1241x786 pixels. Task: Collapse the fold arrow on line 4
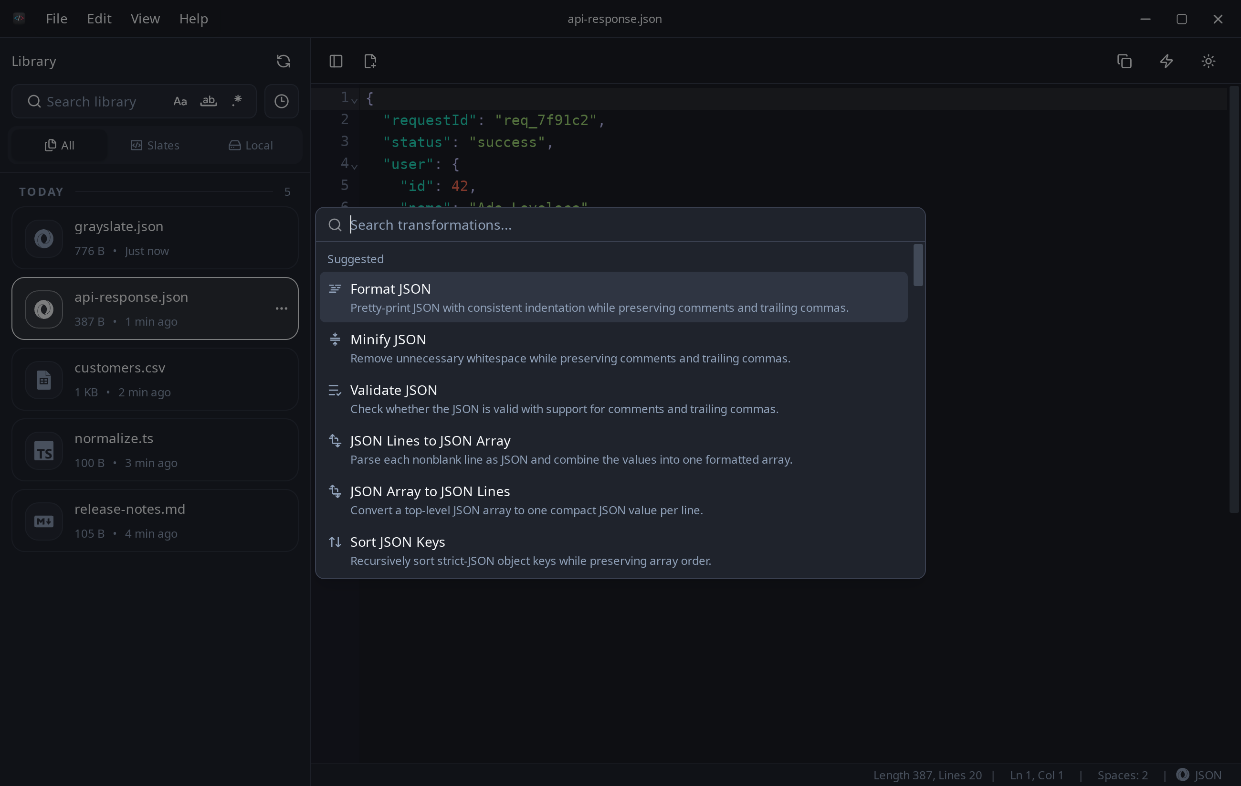pyautogui.click(x=355, y=166)
